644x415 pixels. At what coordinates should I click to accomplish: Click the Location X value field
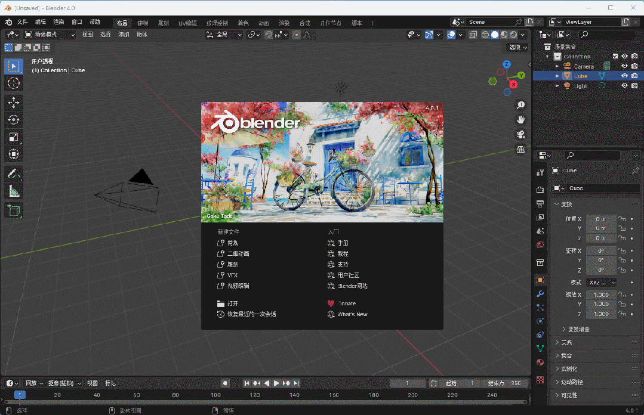click(601, 219)
